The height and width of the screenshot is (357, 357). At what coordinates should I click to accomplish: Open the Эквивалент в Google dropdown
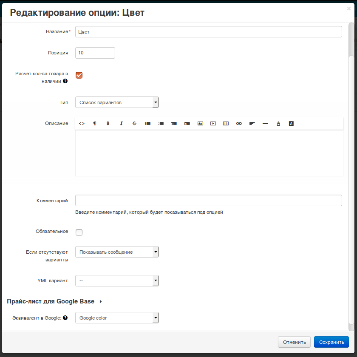tap(117, 318)
